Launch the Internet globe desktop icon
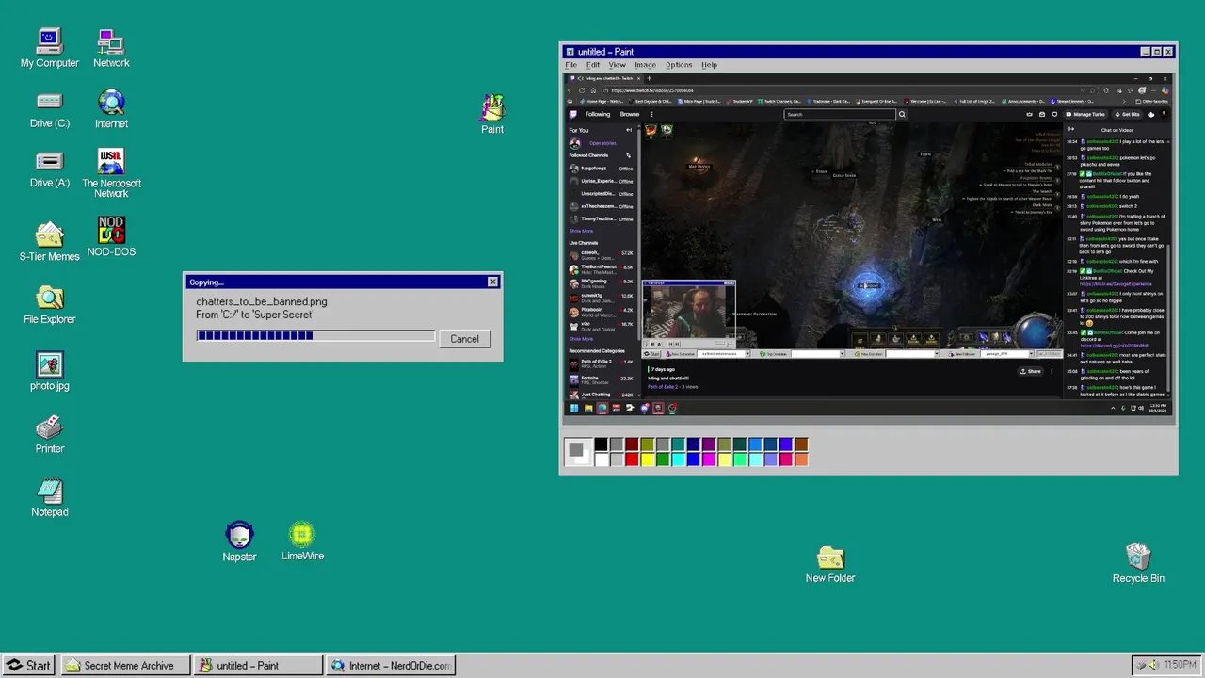1205x678 pixels. pyautogui.click(x=111, y=109)
